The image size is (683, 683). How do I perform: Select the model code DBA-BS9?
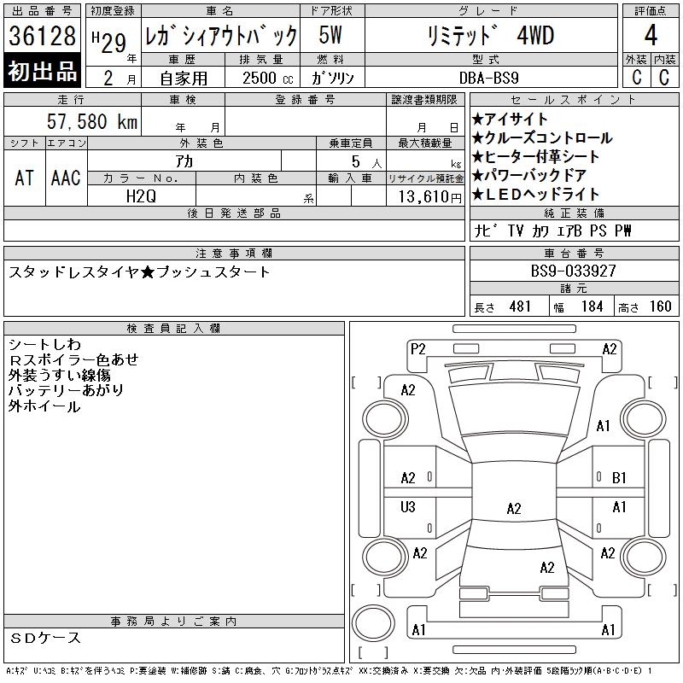tap(489, 78)
